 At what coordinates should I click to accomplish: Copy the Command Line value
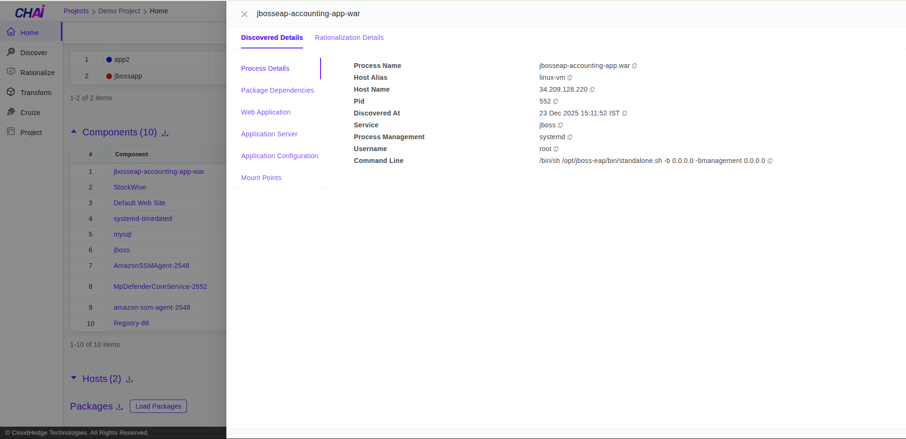[x=770, y=161]
